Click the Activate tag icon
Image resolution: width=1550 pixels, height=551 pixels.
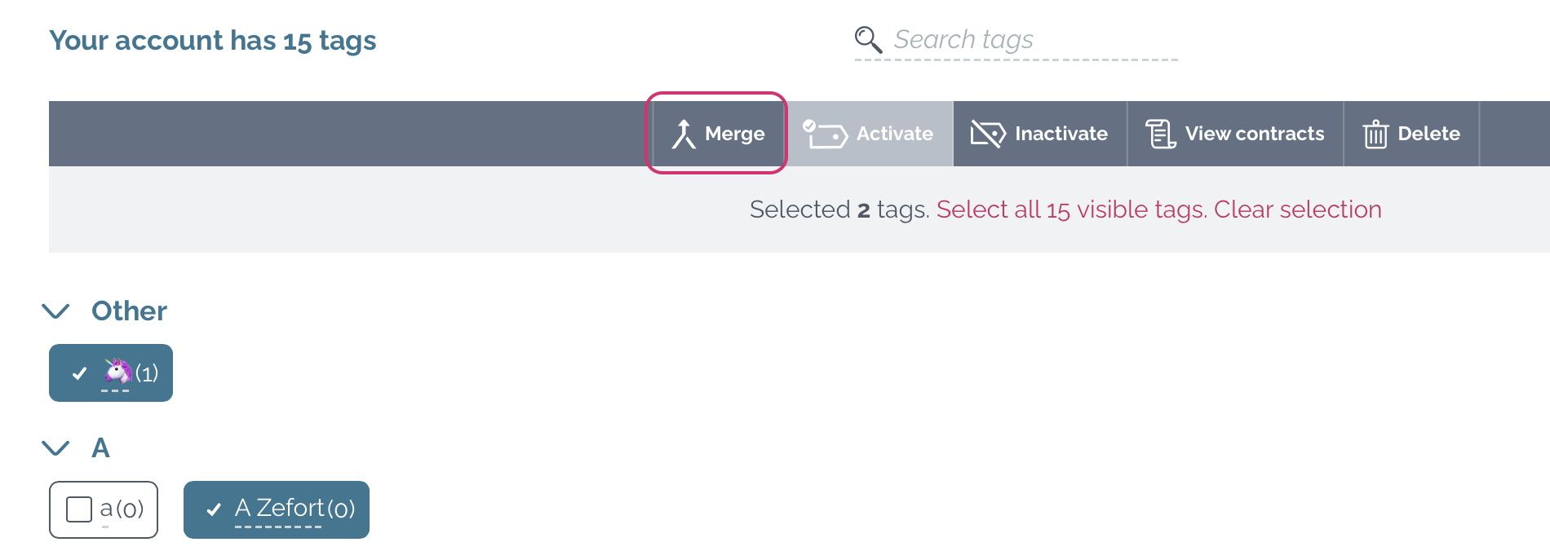[x=825, y=134]
